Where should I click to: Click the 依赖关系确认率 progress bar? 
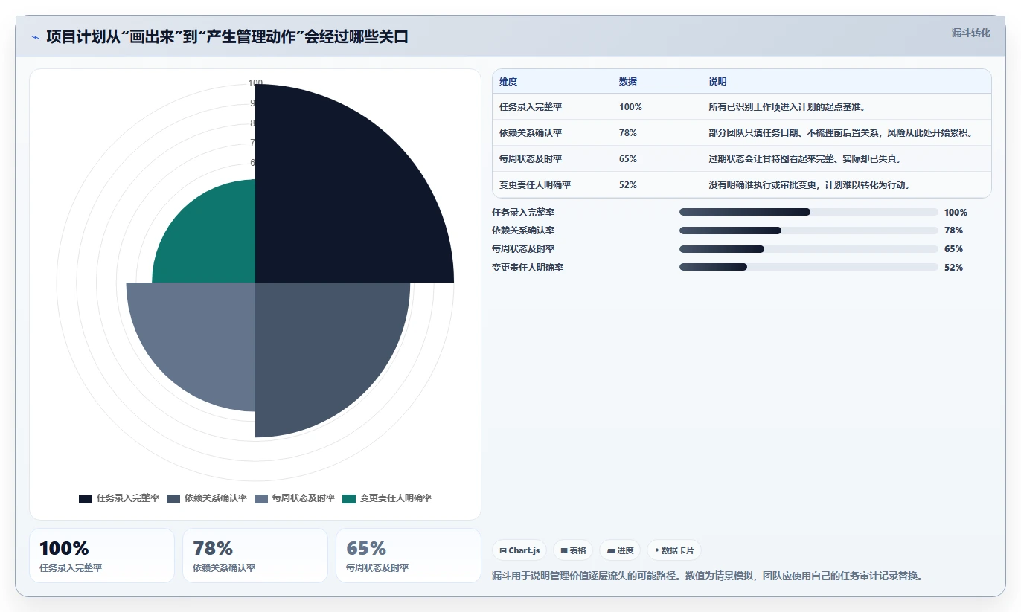(809, 231)
